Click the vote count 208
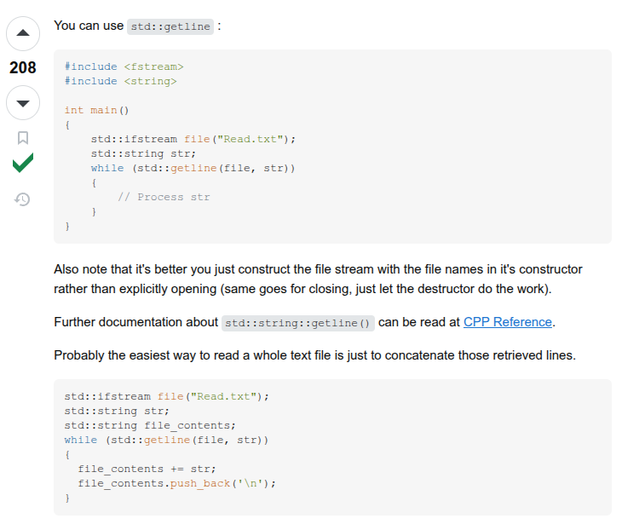 point(23,68)
